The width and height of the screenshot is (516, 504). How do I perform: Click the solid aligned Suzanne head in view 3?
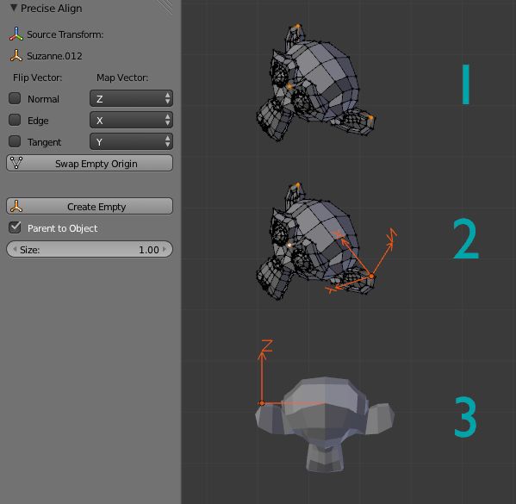(325, 424)
